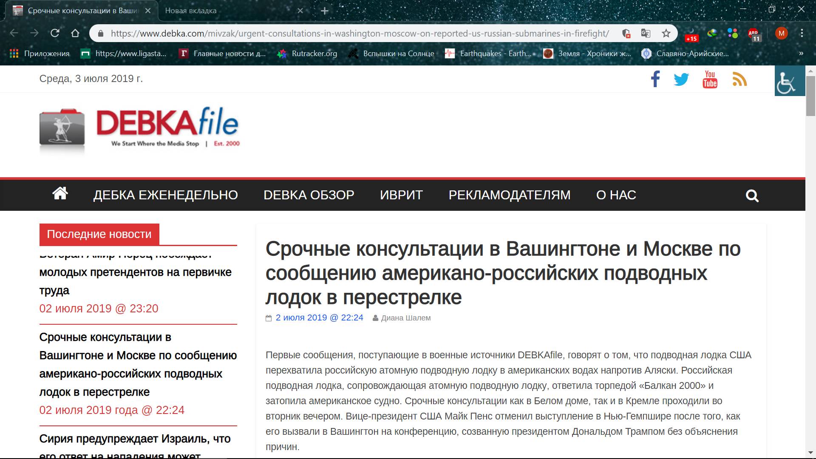816x459 pixels.
Task: Expand hidden bookmarks overflow chevron
Action: (801, 54)
